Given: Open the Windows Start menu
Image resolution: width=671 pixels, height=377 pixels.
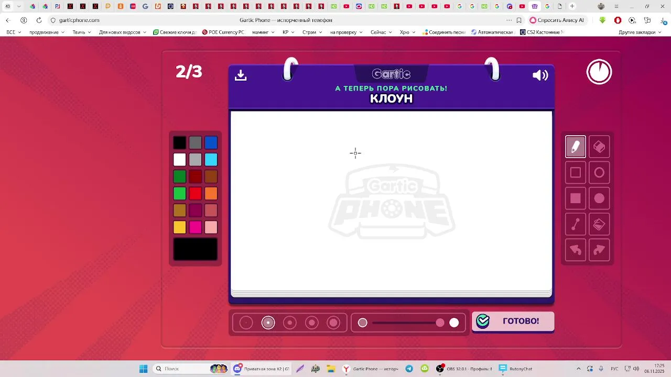Looking at the screenshot, I should coord(143,369).
